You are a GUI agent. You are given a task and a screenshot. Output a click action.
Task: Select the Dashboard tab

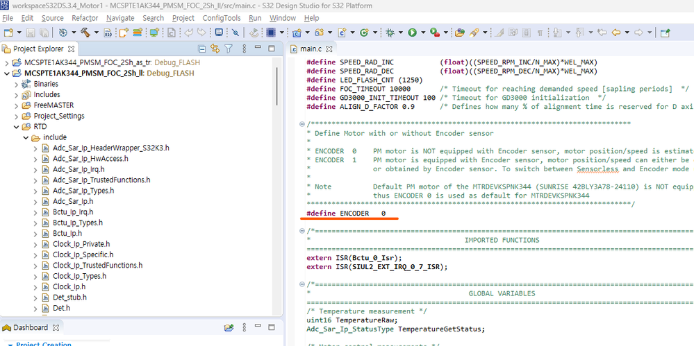tap(31, 327)
